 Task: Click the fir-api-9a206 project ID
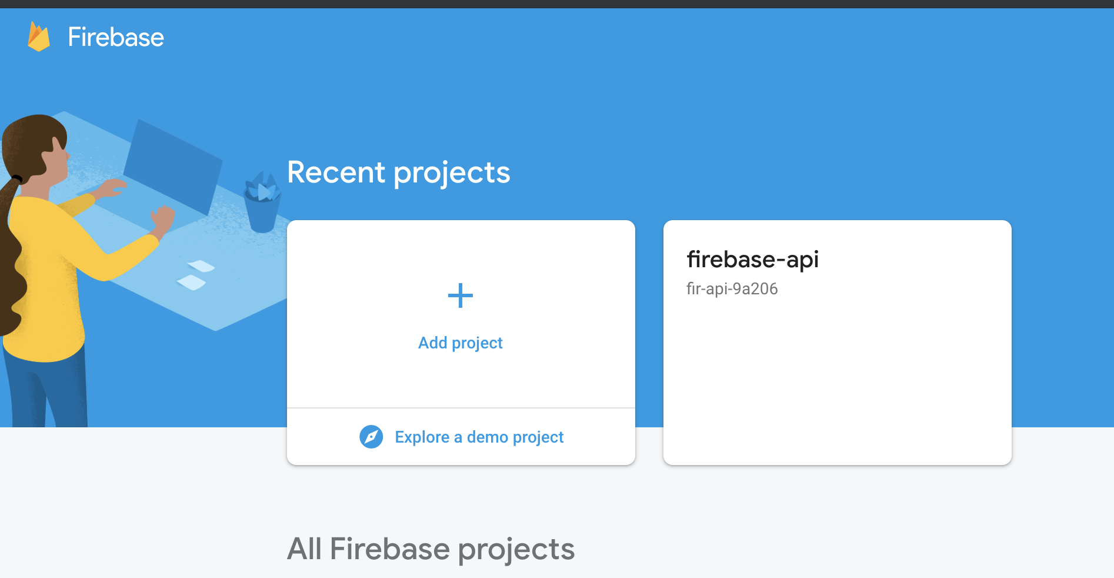[732, 289]
